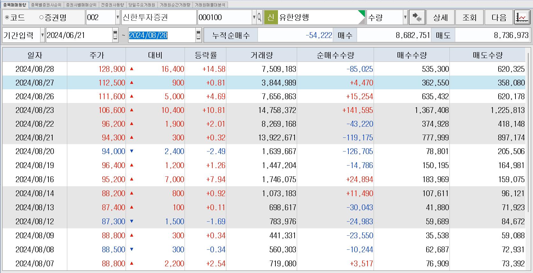Click the up arrow in the 2024/08/28 row
This screenshot has width=533, height=273.
point(132,69)
